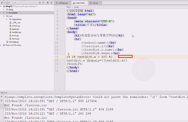Close the settings.py tab
The width and height of the screenshot is (188, 122).
[x=69, y=3]
